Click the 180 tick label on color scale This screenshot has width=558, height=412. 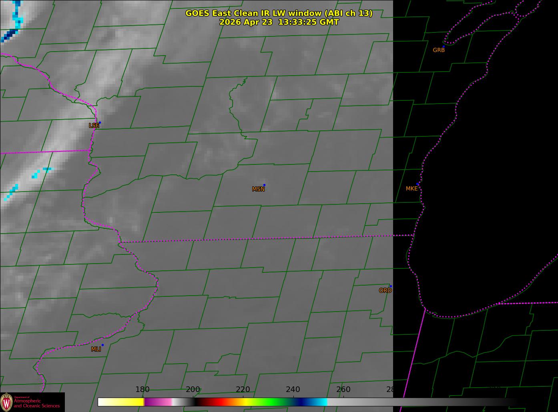pos(143,389)
